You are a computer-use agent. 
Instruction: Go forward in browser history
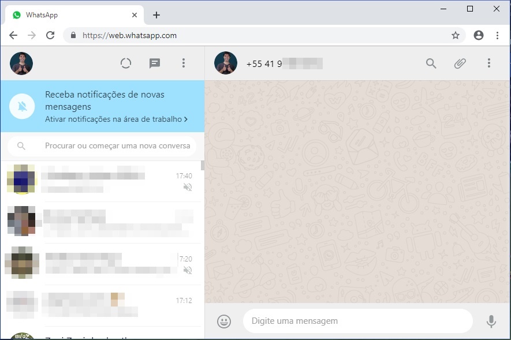point(32,35)
